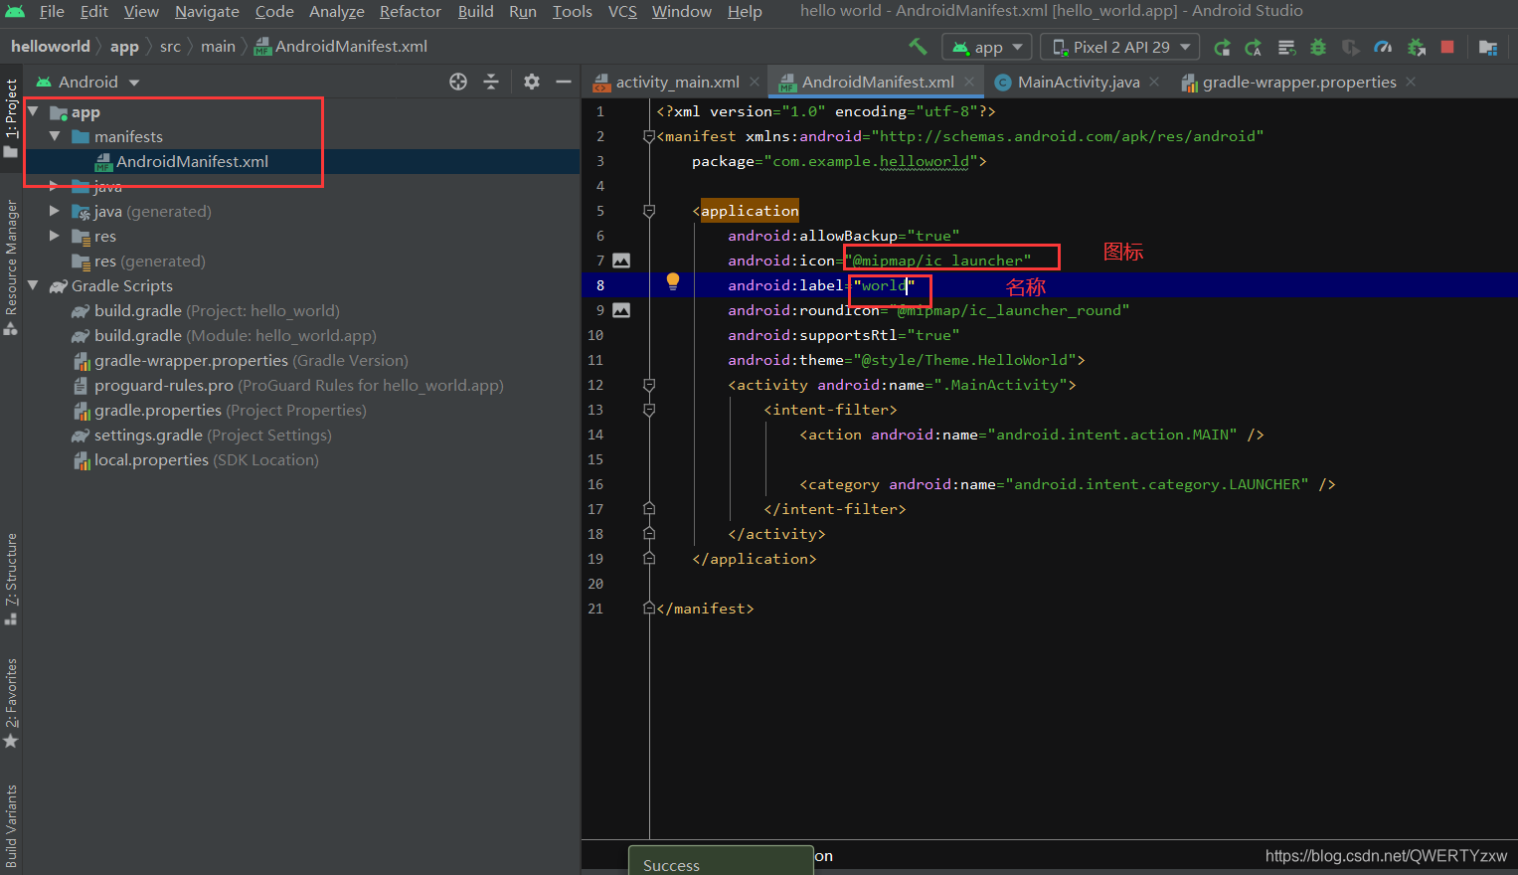
Task: Open the Android project view dropdown
Action: tap(87, 82)
